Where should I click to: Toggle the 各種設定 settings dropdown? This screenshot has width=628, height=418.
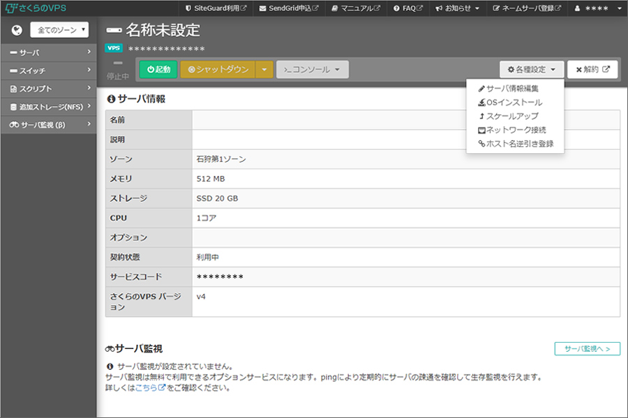532,70
